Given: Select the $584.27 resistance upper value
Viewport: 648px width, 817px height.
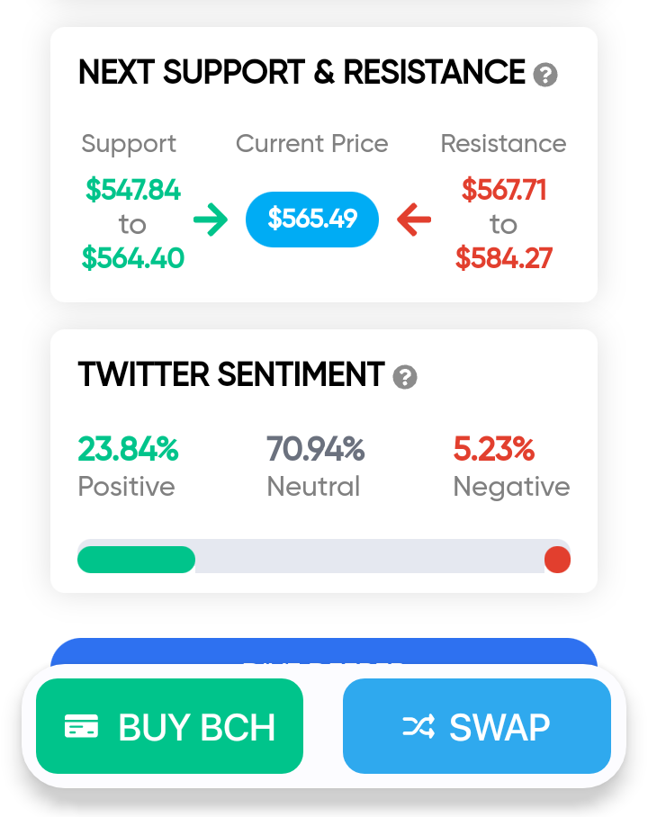Looking at the screenshot, I should (x=504, y=258).
